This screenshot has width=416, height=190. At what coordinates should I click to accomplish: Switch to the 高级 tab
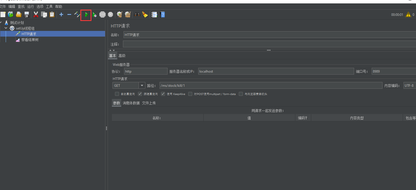[122, 56]
